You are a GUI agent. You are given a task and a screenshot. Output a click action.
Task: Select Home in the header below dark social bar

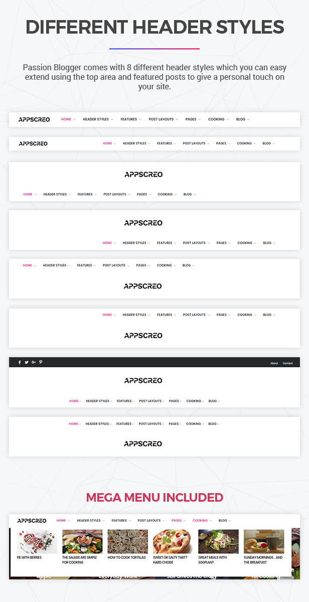[75, 401]
